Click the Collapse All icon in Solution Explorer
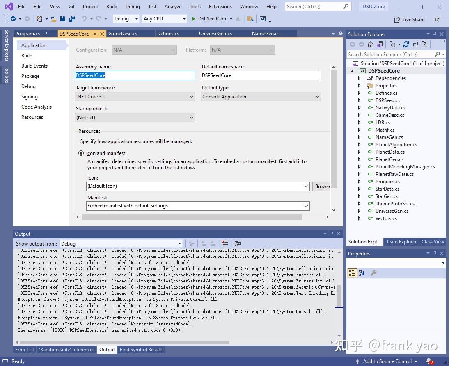The width and height of the screenshot is (449, 366). coord(415,44)
